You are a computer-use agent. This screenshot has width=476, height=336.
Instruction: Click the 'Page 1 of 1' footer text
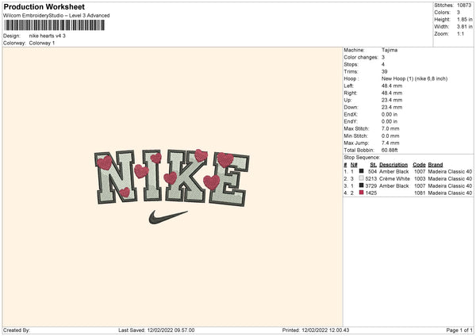459,330
